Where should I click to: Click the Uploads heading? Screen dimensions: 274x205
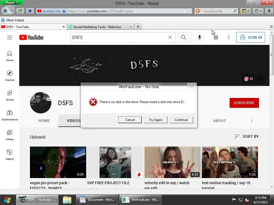(x=38, y=137)
